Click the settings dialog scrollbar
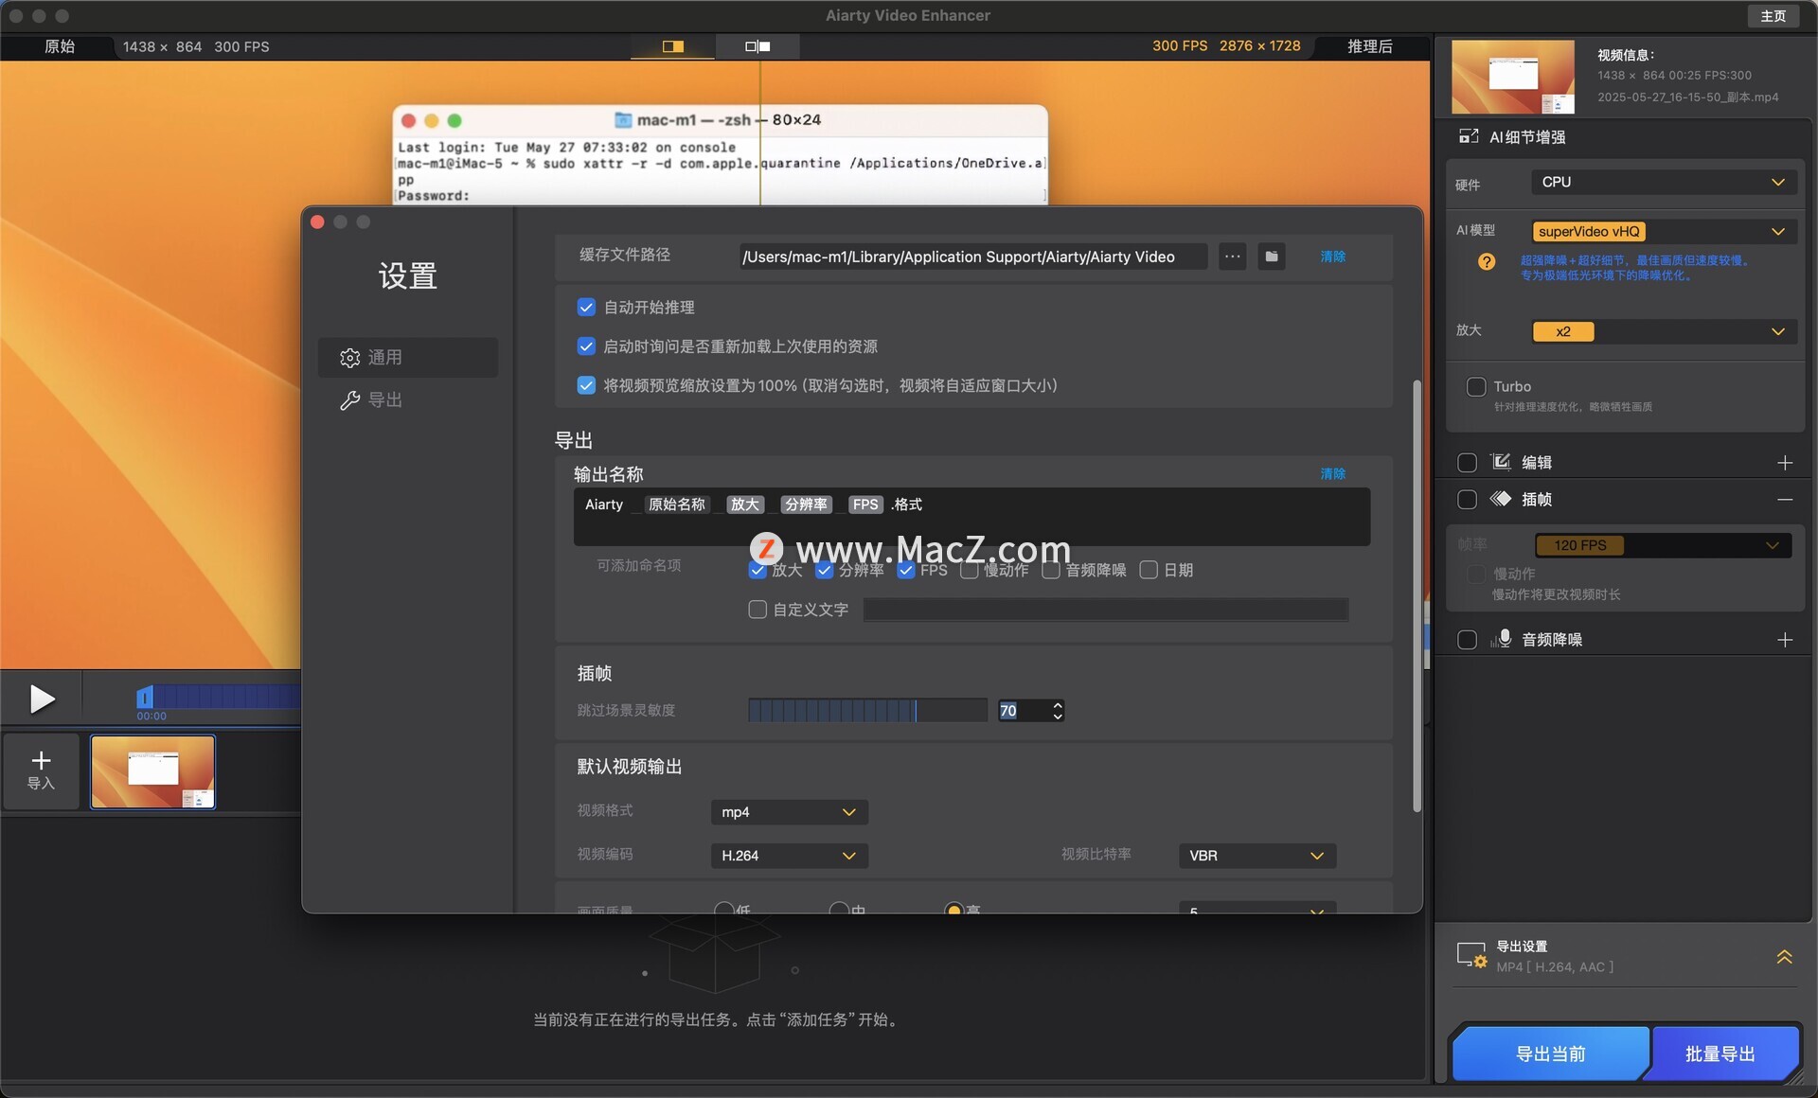The image size is (1818, 1098). tap(1417, 596)
